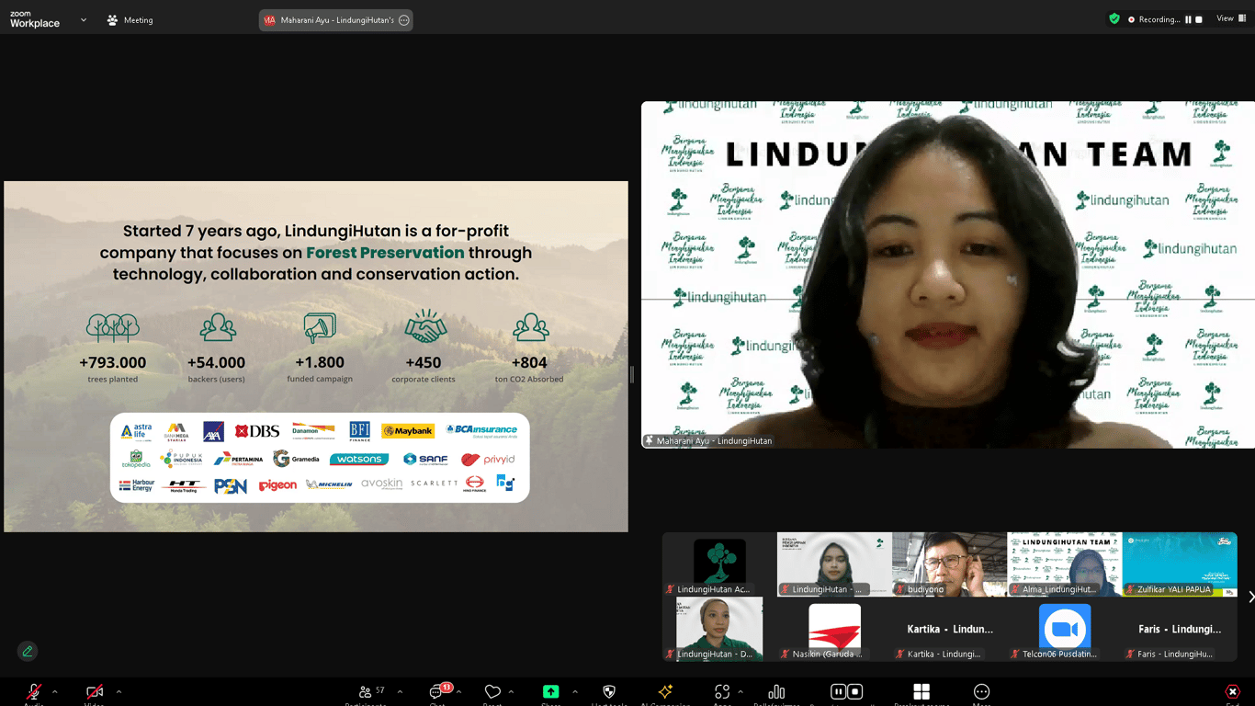Select the Maharani Ayu - LindungiHutan's tab
This screenshot has height=706, width=1255.
click(x=335, y=20)
